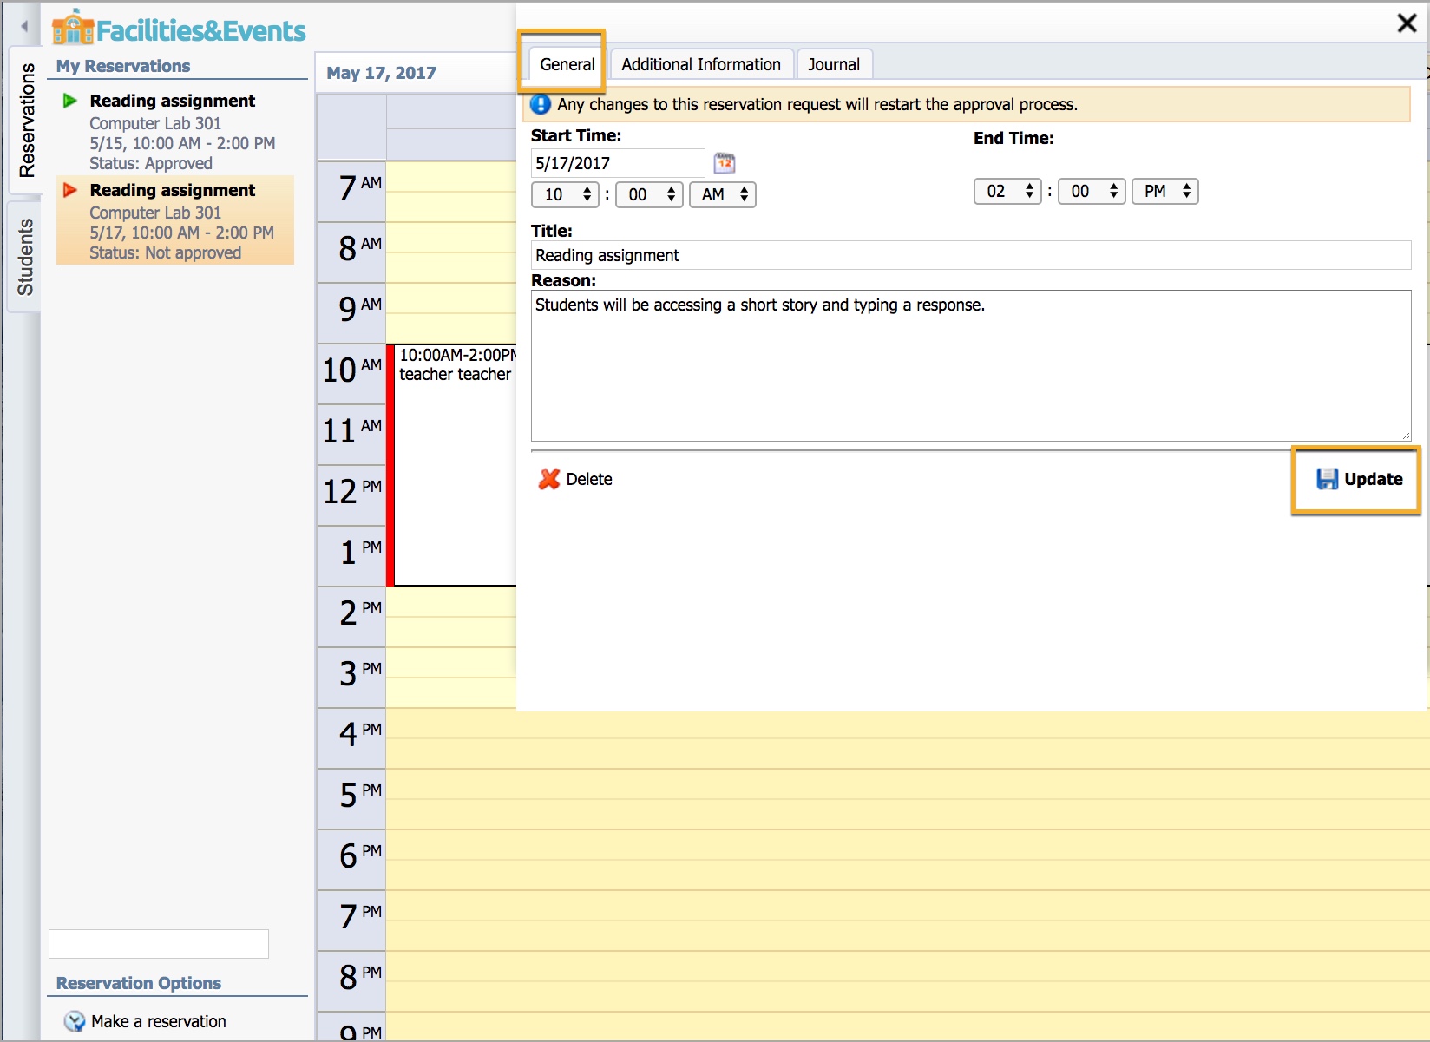Click the 10:00AM-2:00PM teacher calendar event
The height and width of the screenshot is (1042, 1430).
click(x=452, y=464)
